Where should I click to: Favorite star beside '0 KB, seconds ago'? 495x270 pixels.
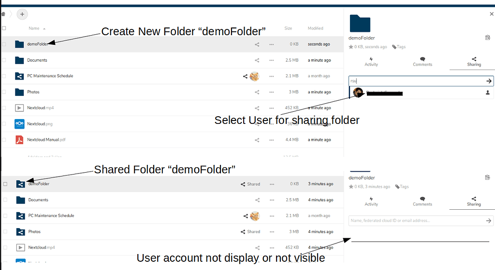(x=351, y=47)
